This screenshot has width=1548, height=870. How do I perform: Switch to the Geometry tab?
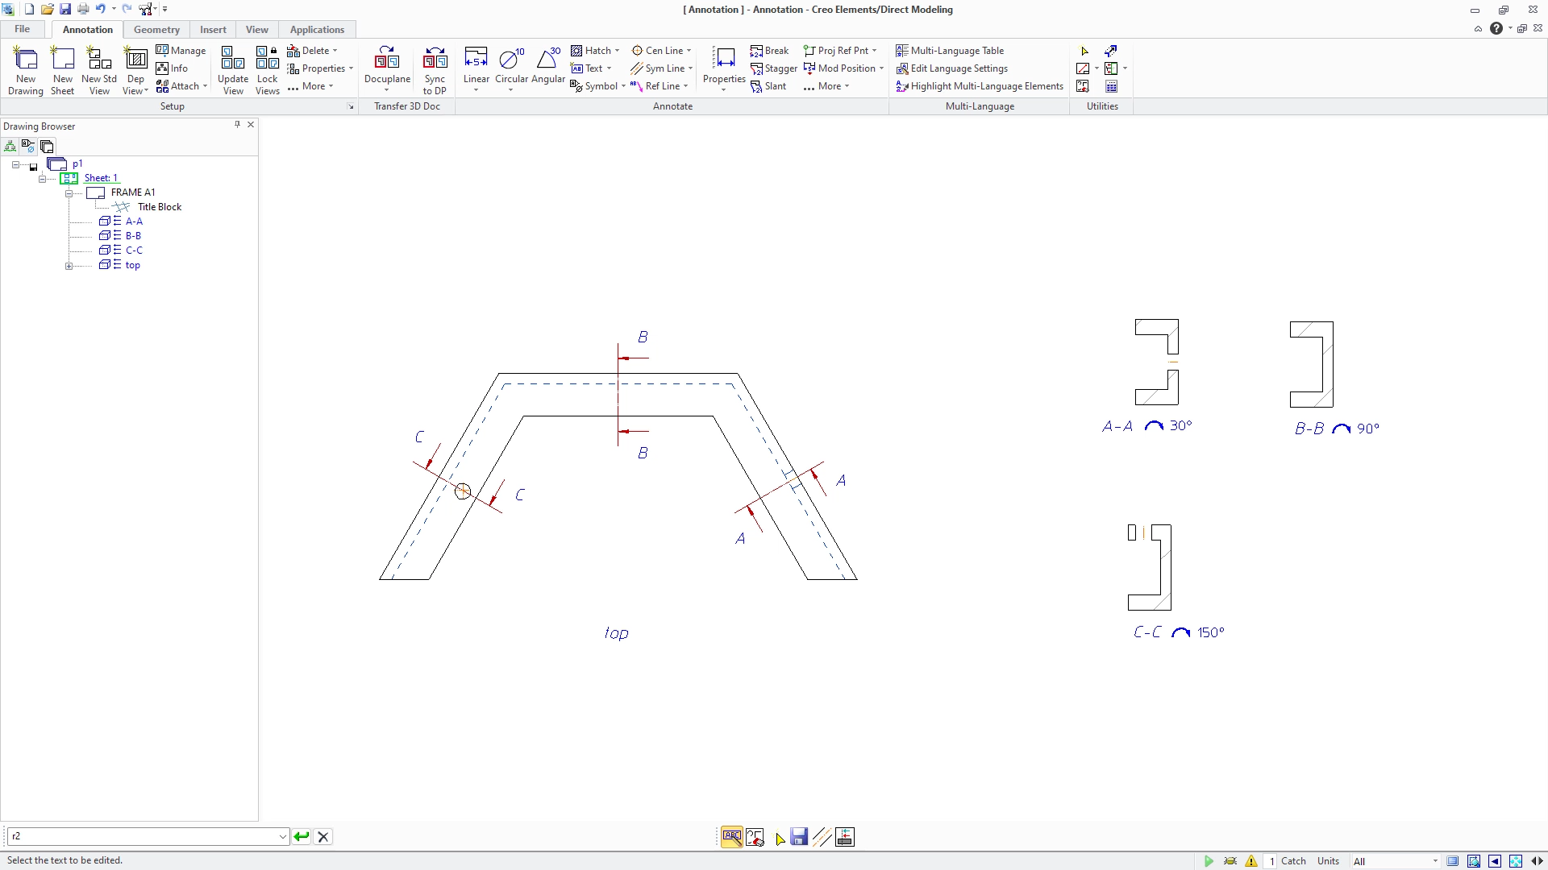click(x=156, y=30)
